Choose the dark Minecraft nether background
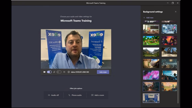Image resolution: width=192 pixels, height=108 pixels. pyautogui.click(x=169, y=40)
